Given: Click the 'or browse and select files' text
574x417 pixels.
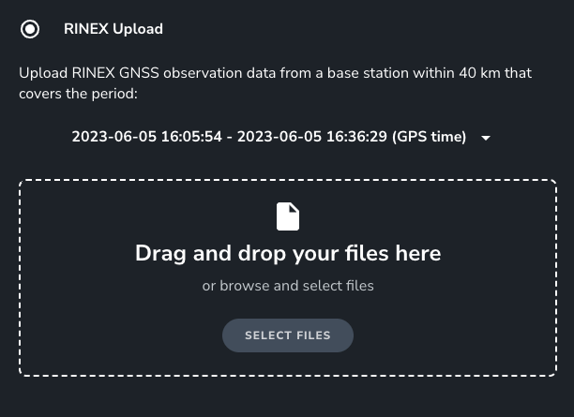Looking at the screenshot, I should click(288, 286).
